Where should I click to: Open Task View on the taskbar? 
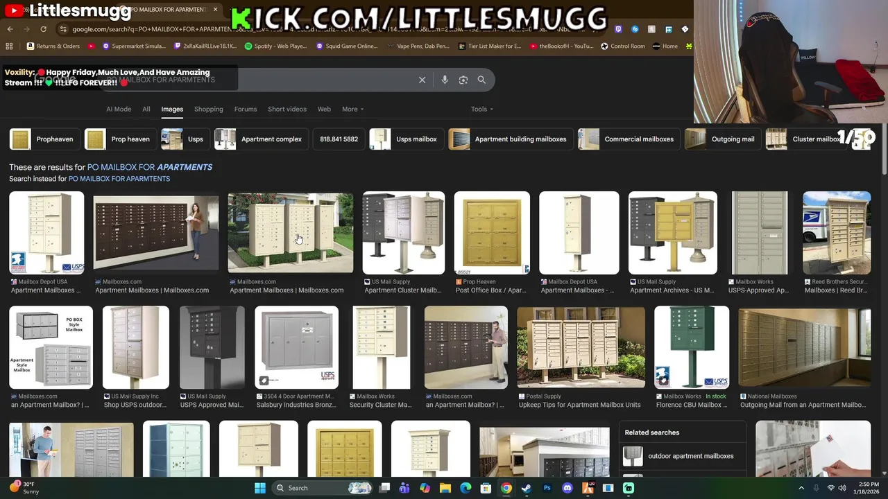[x=384, y=488]
